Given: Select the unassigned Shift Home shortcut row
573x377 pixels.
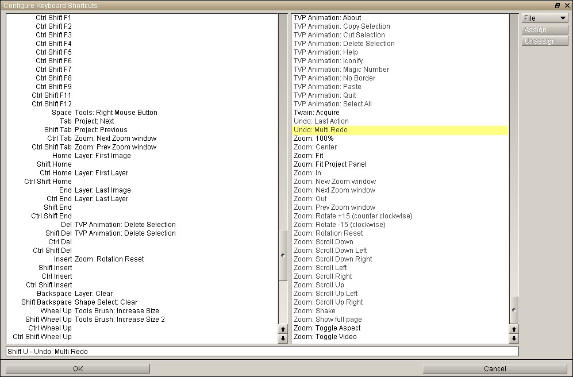Looking at the screenshot, I should [142, 164].
